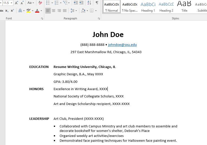The height and width of the screenshot is (145, 207).
Task: Expand numbering library dropdown arrow
Action: (61, 3)
